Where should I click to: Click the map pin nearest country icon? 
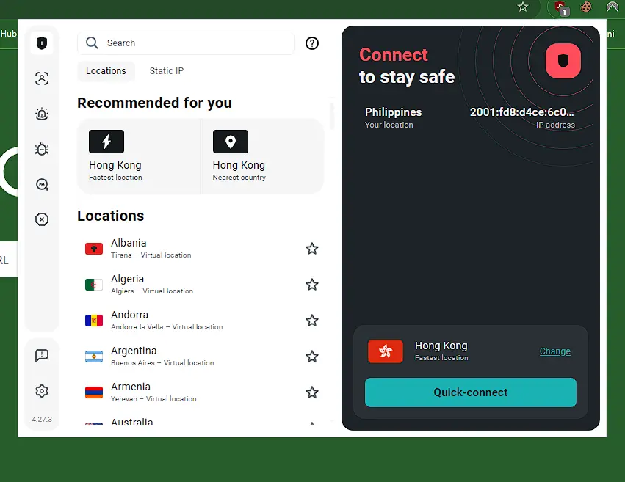click(x=231, y=142)
